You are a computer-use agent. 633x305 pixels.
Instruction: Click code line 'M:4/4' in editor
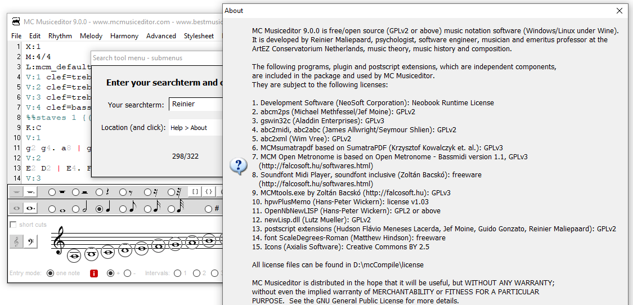(38, 57)
